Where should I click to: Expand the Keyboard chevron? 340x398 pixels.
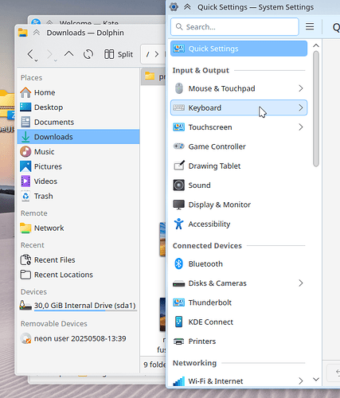[301, 107]
